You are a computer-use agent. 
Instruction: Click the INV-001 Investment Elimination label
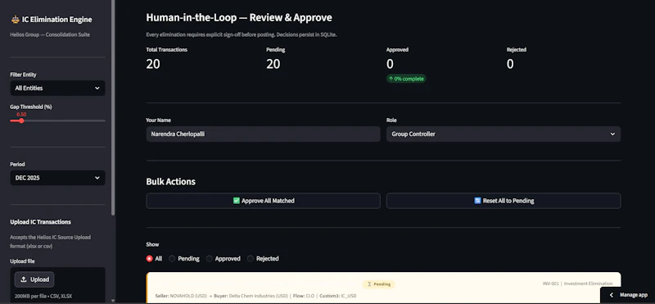pyautogui.click(x=577, y=284)
